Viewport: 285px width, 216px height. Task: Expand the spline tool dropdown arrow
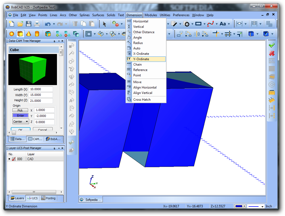[217, 24]
